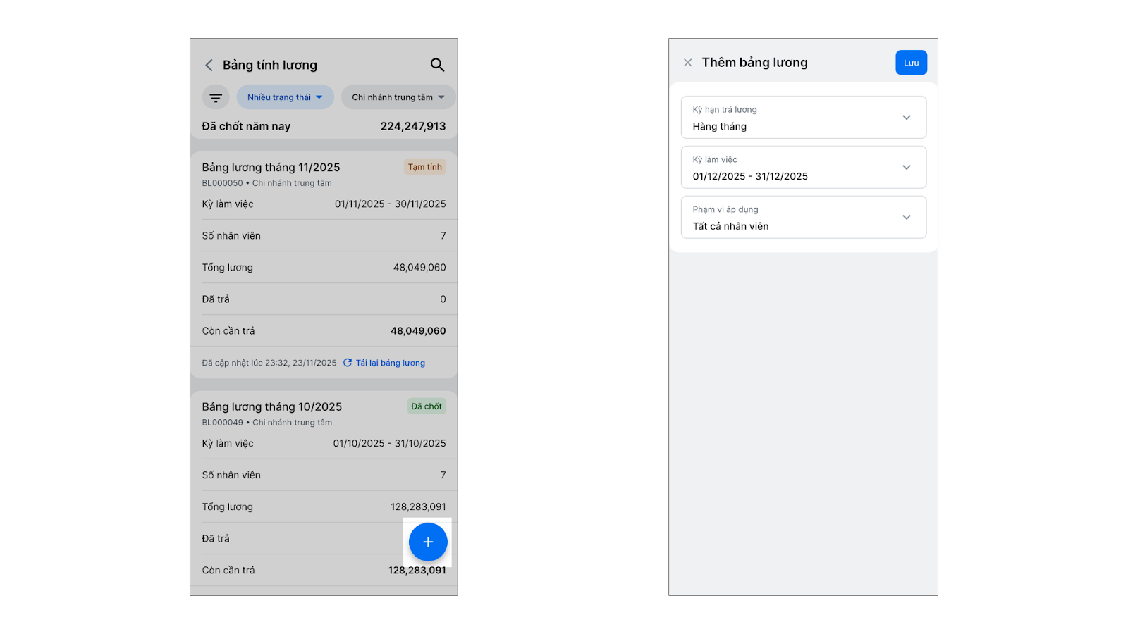1128x634 pixels.
Task: Click the Tải lại bảng lương link
Action: pos(390,363)
